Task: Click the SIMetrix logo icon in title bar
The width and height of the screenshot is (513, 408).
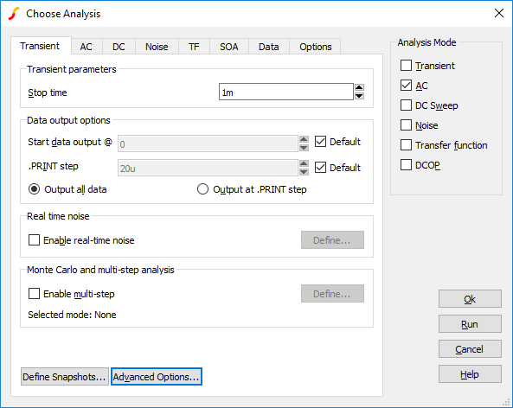Action: (x=14, y=14)
